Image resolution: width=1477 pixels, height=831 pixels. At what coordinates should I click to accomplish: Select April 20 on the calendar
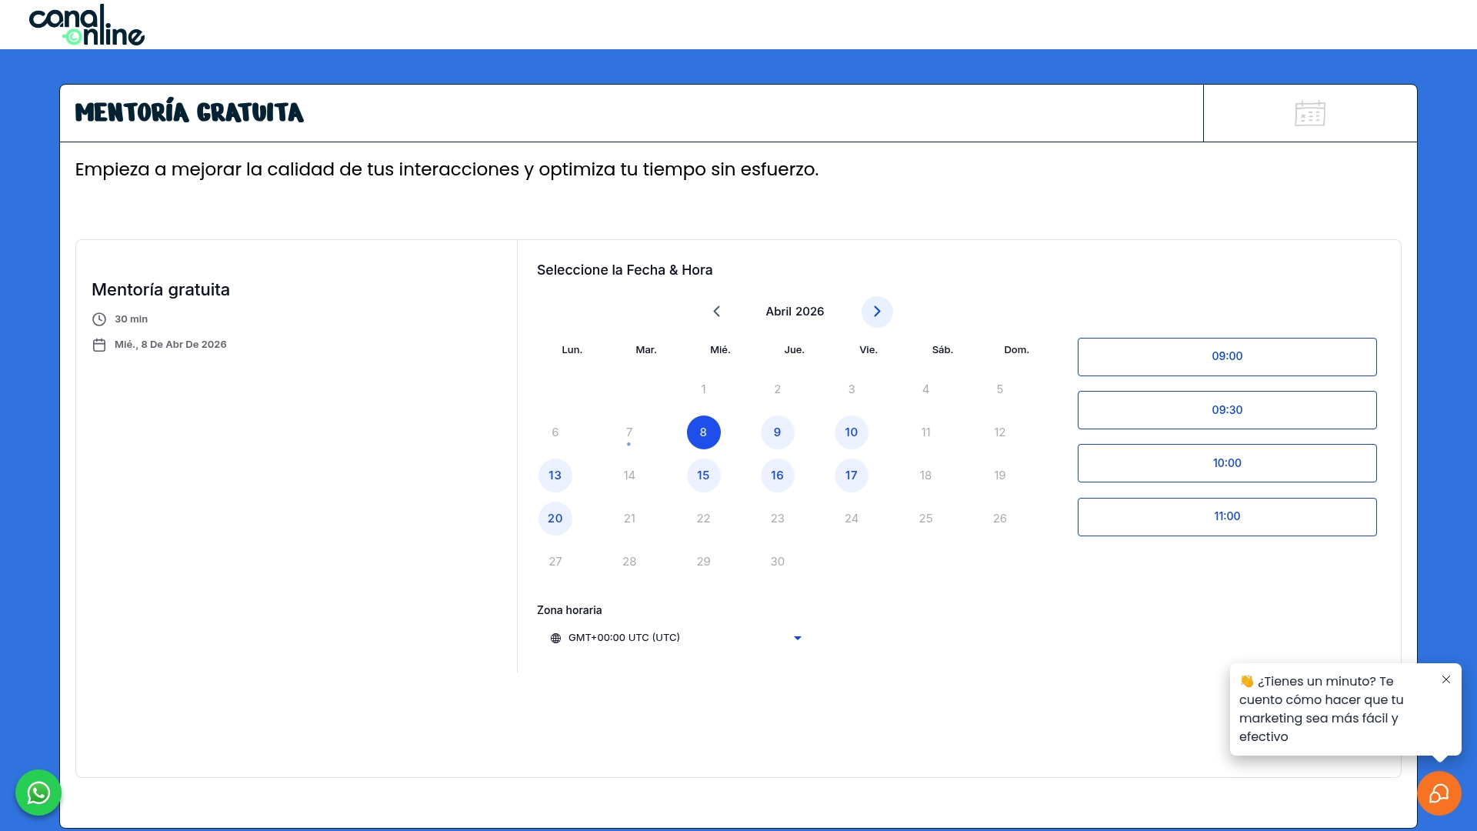point(555,519)
